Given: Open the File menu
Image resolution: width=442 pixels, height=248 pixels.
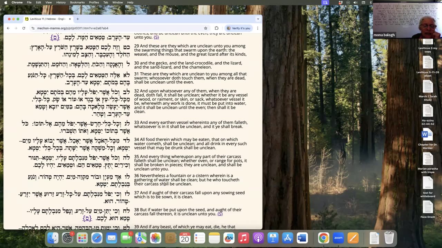Looking at the screenshot, I should click(29, 2).
